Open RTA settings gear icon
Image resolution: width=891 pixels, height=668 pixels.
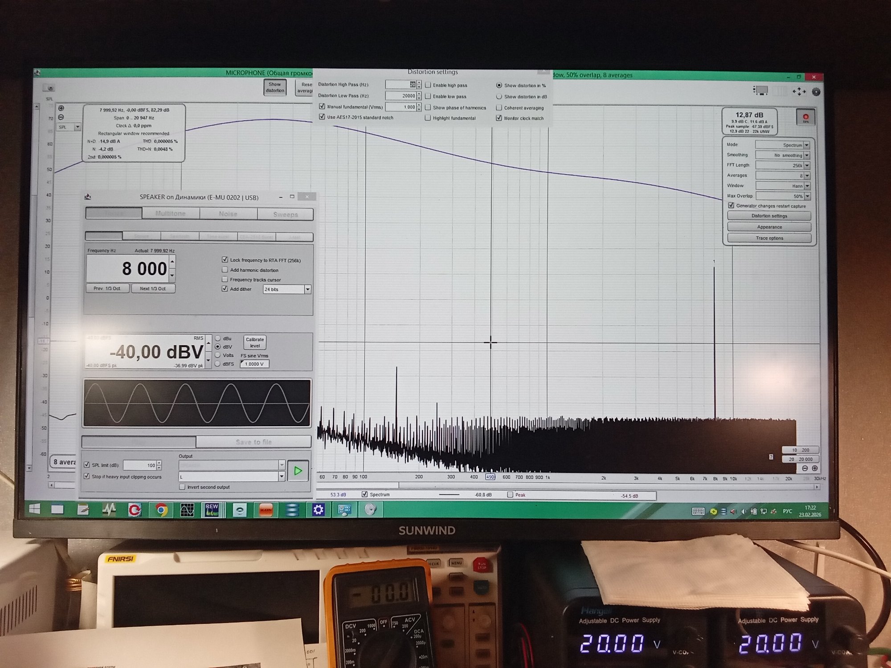tap(816, 92)
